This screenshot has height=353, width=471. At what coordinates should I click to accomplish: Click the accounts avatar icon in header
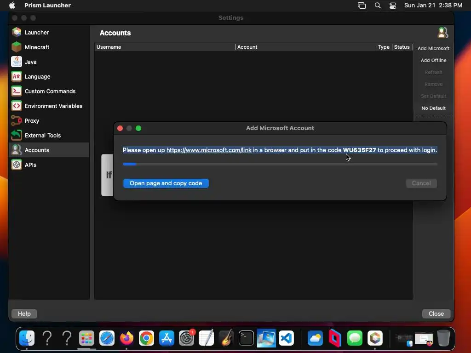443,33
